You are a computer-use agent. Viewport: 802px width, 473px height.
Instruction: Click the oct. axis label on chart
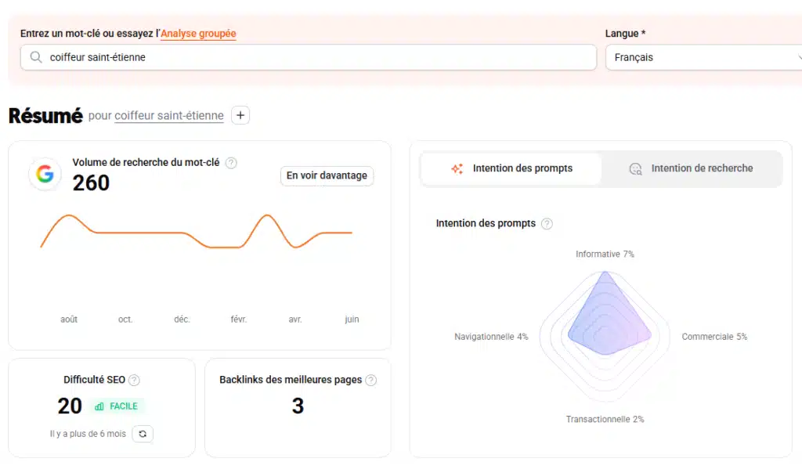coord(125,319)
